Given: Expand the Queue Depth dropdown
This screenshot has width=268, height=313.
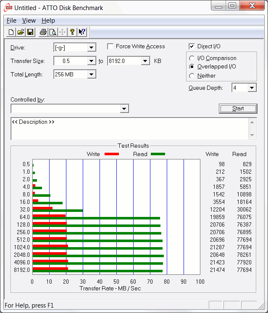Looking at the screenshot, I should [252, 88].
